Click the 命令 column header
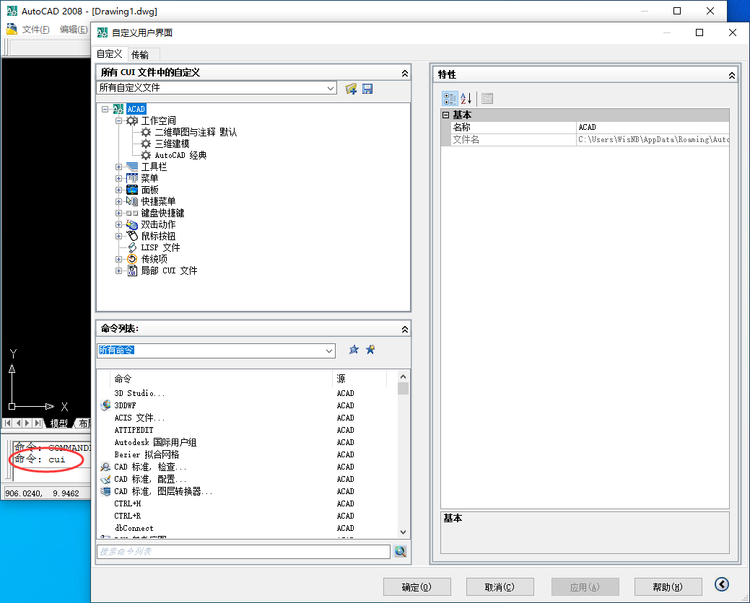The width and height of the screenshot is (750, 603). click(221, 379)
